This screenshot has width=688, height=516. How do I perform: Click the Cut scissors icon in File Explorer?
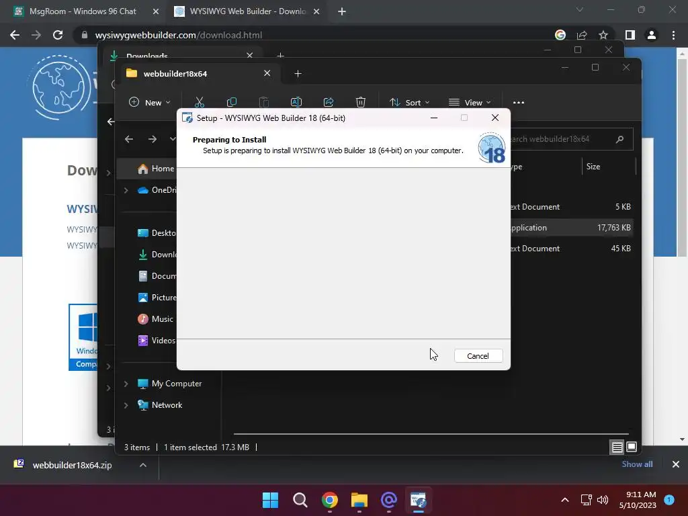click(x=199, y=102)
